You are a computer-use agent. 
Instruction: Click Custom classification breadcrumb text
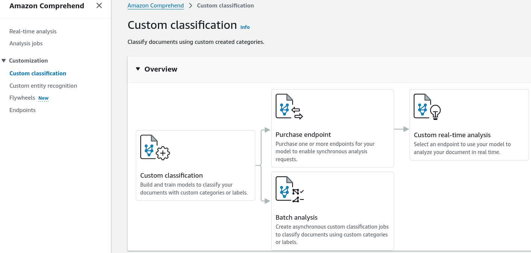[x=225, y=6]
